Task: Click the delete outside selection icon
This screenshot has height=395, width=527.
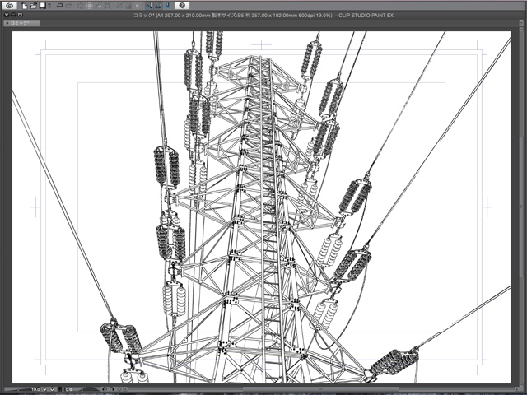Action: (90, 6)
